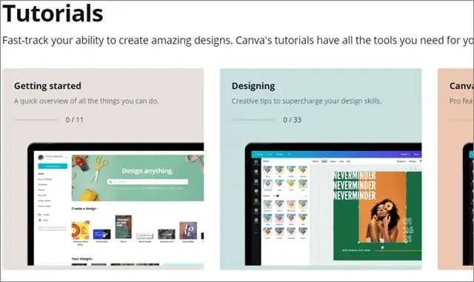Click the Getting started laptop preview image
The height and width of the screenshot is (282, 474).
coord(116,204)
